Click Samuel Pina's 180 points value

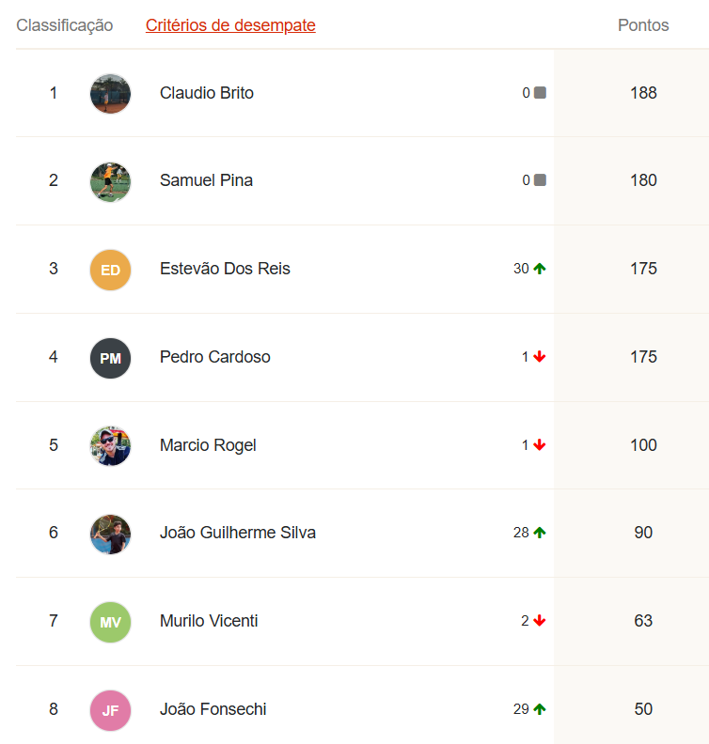pos(643,180)
